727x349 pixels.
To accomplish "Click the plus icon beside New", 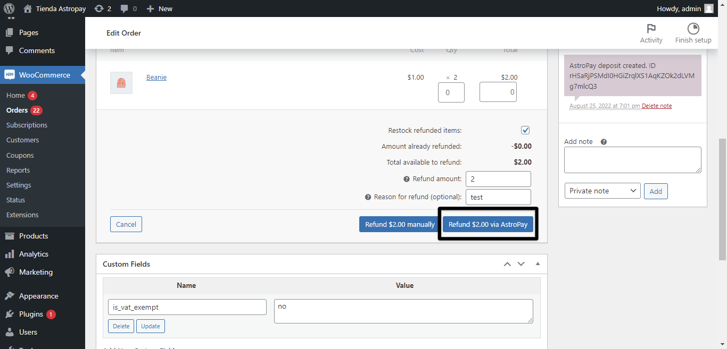I will [x=150, y=8].
